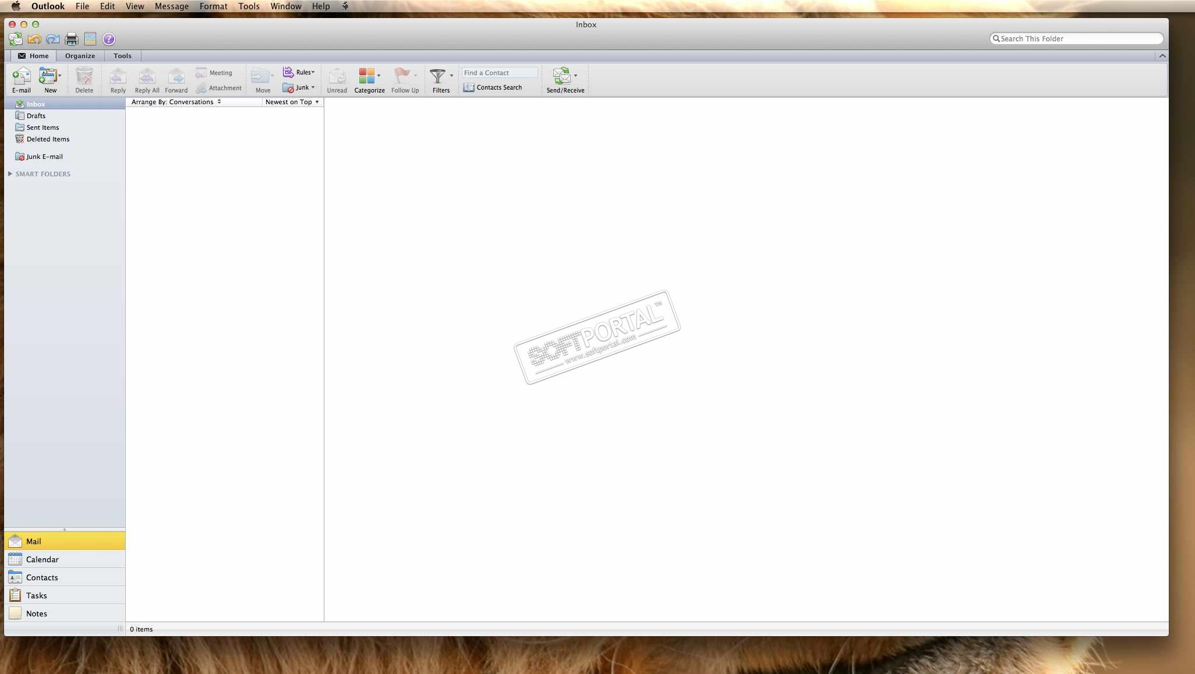Open Arrange By Conversations selector
1195x674 pixels.
click(x=176, y=102)
